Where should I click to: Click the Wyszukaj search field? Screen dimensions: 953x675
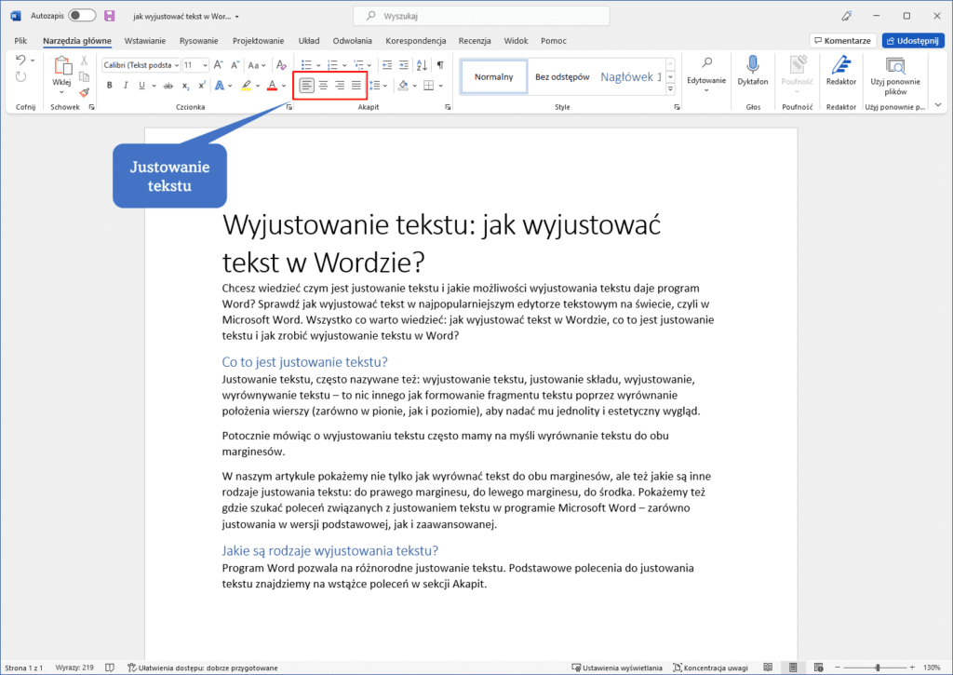[x=481, y=16]
